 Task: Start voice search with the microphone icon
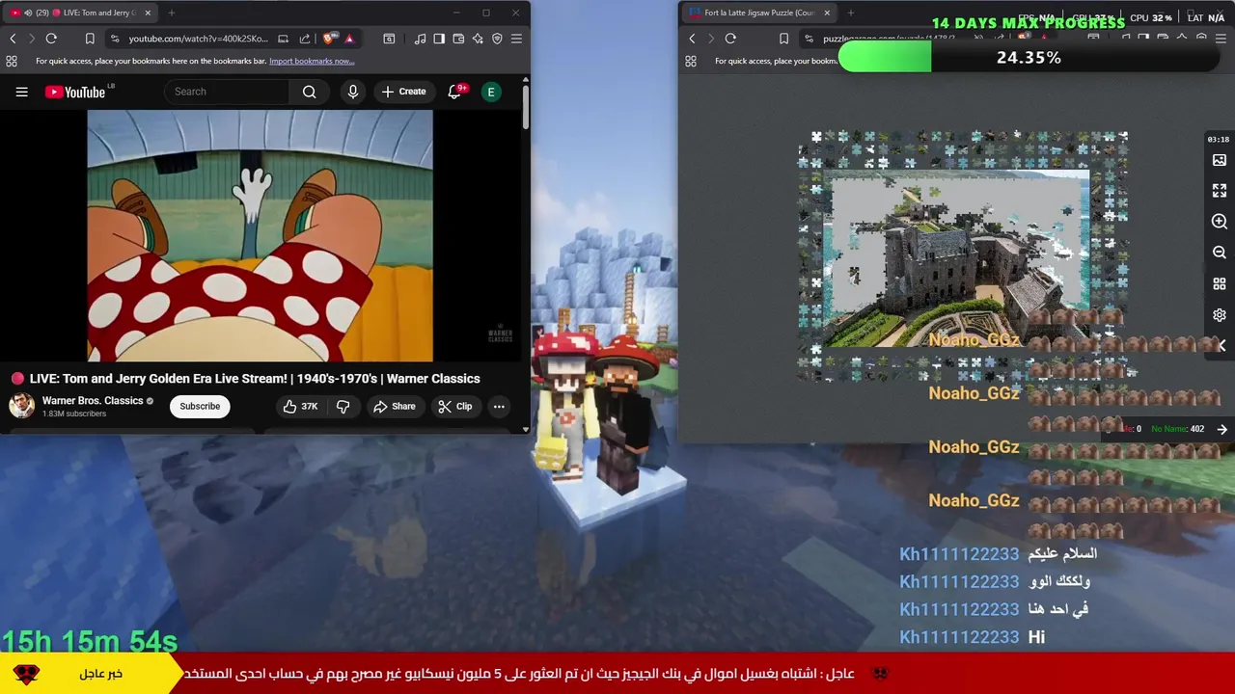(x=352, y=92)
